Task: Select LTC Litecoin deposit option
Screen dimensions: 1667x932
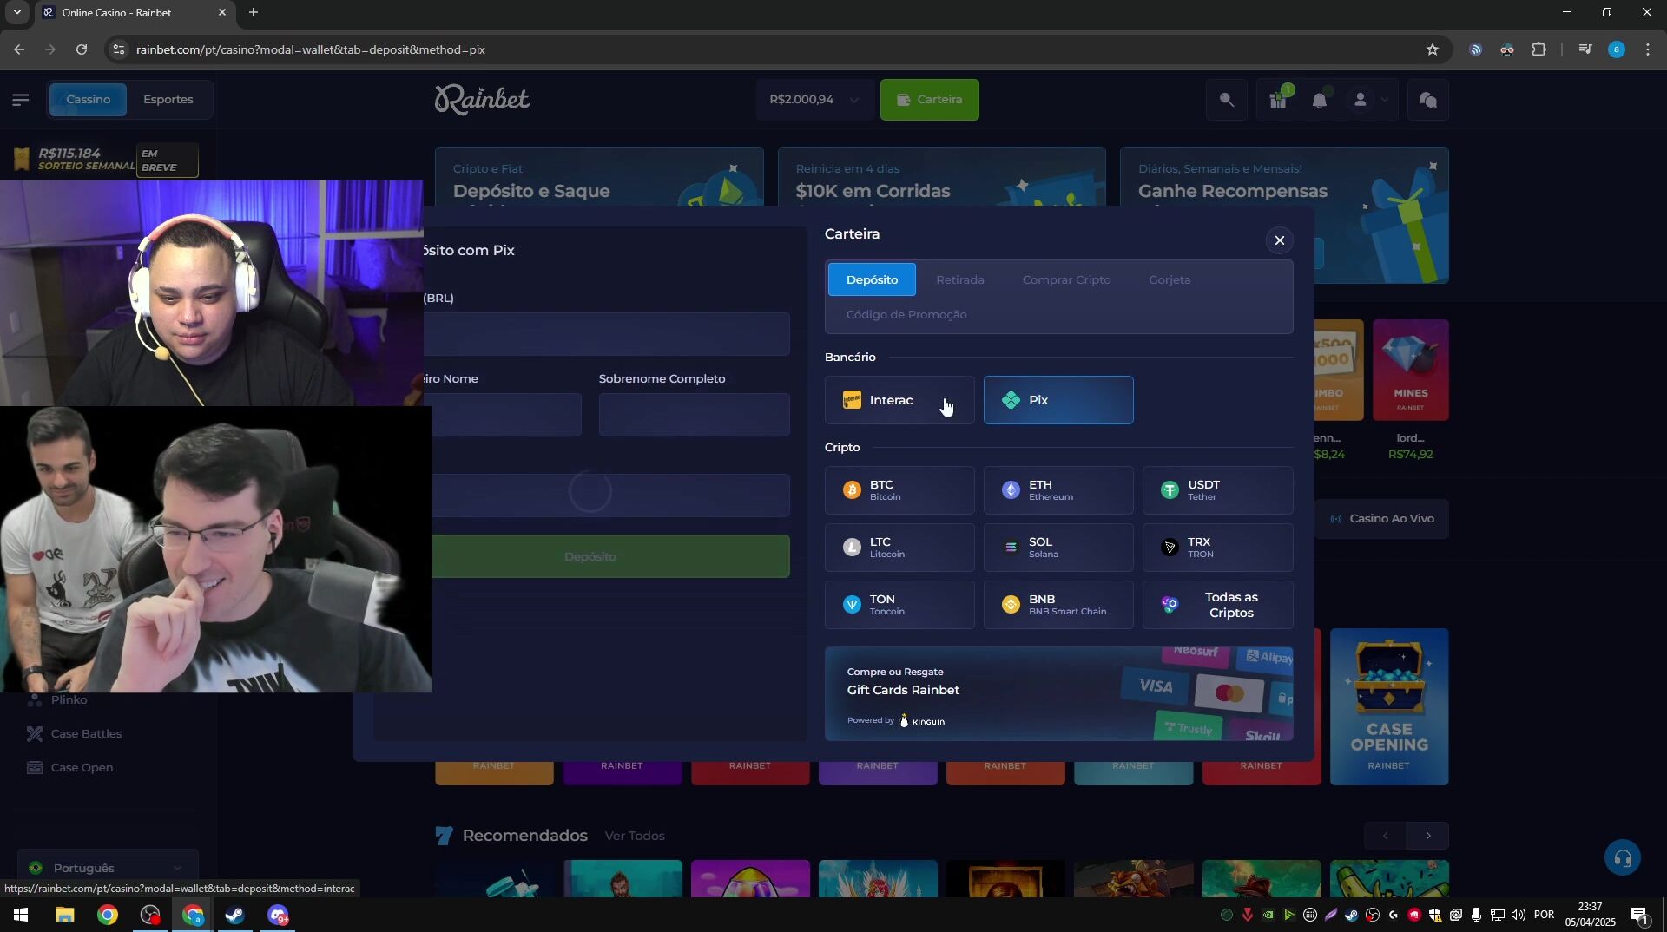Action: point(899,548)
